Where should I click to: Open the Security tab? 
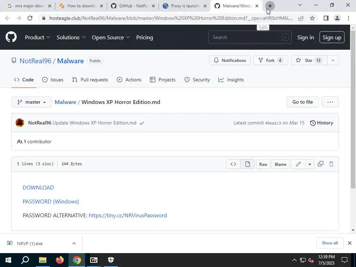(197, 80)
